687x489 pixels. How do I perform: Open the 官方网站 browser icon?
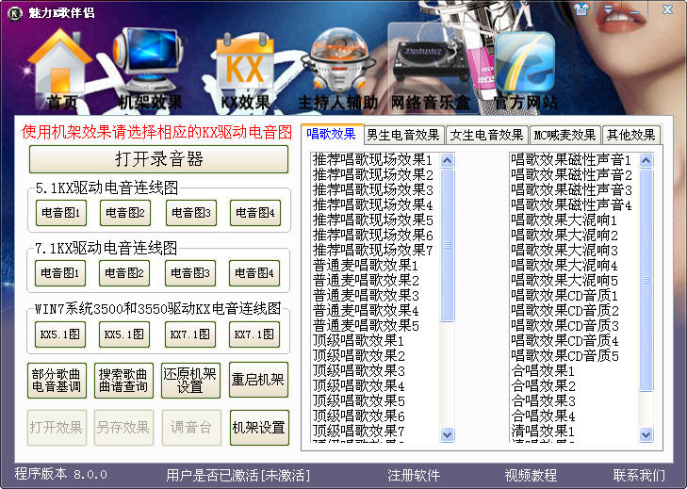(x=525, y=70)
